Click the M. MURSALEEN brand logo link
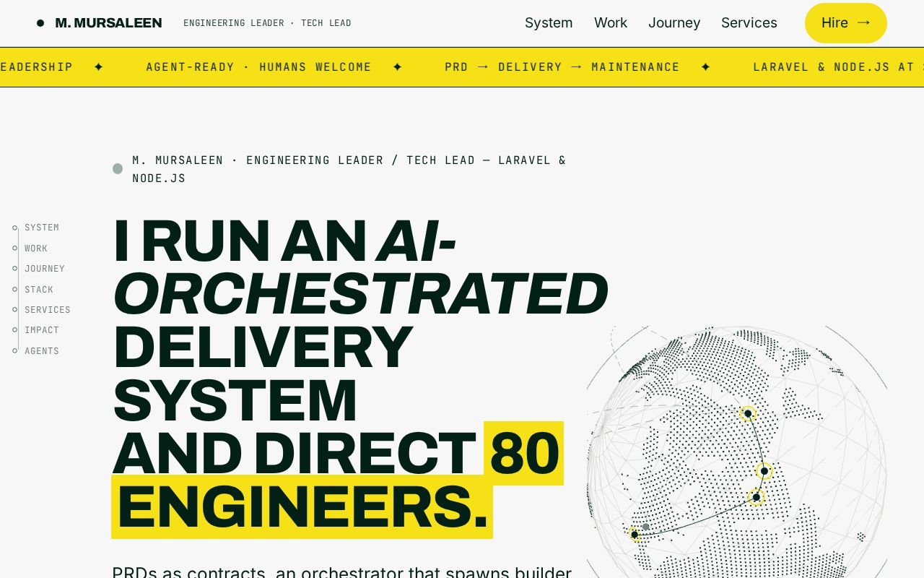 click(x=100, y=23)
